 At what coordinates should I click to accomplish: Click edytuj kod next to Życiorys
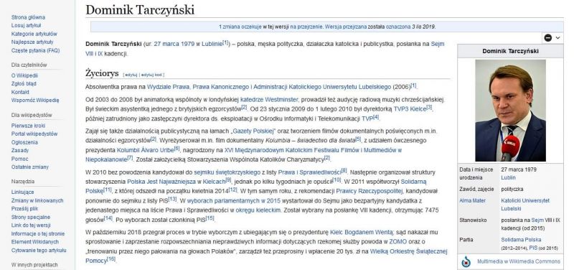[151, 75]
